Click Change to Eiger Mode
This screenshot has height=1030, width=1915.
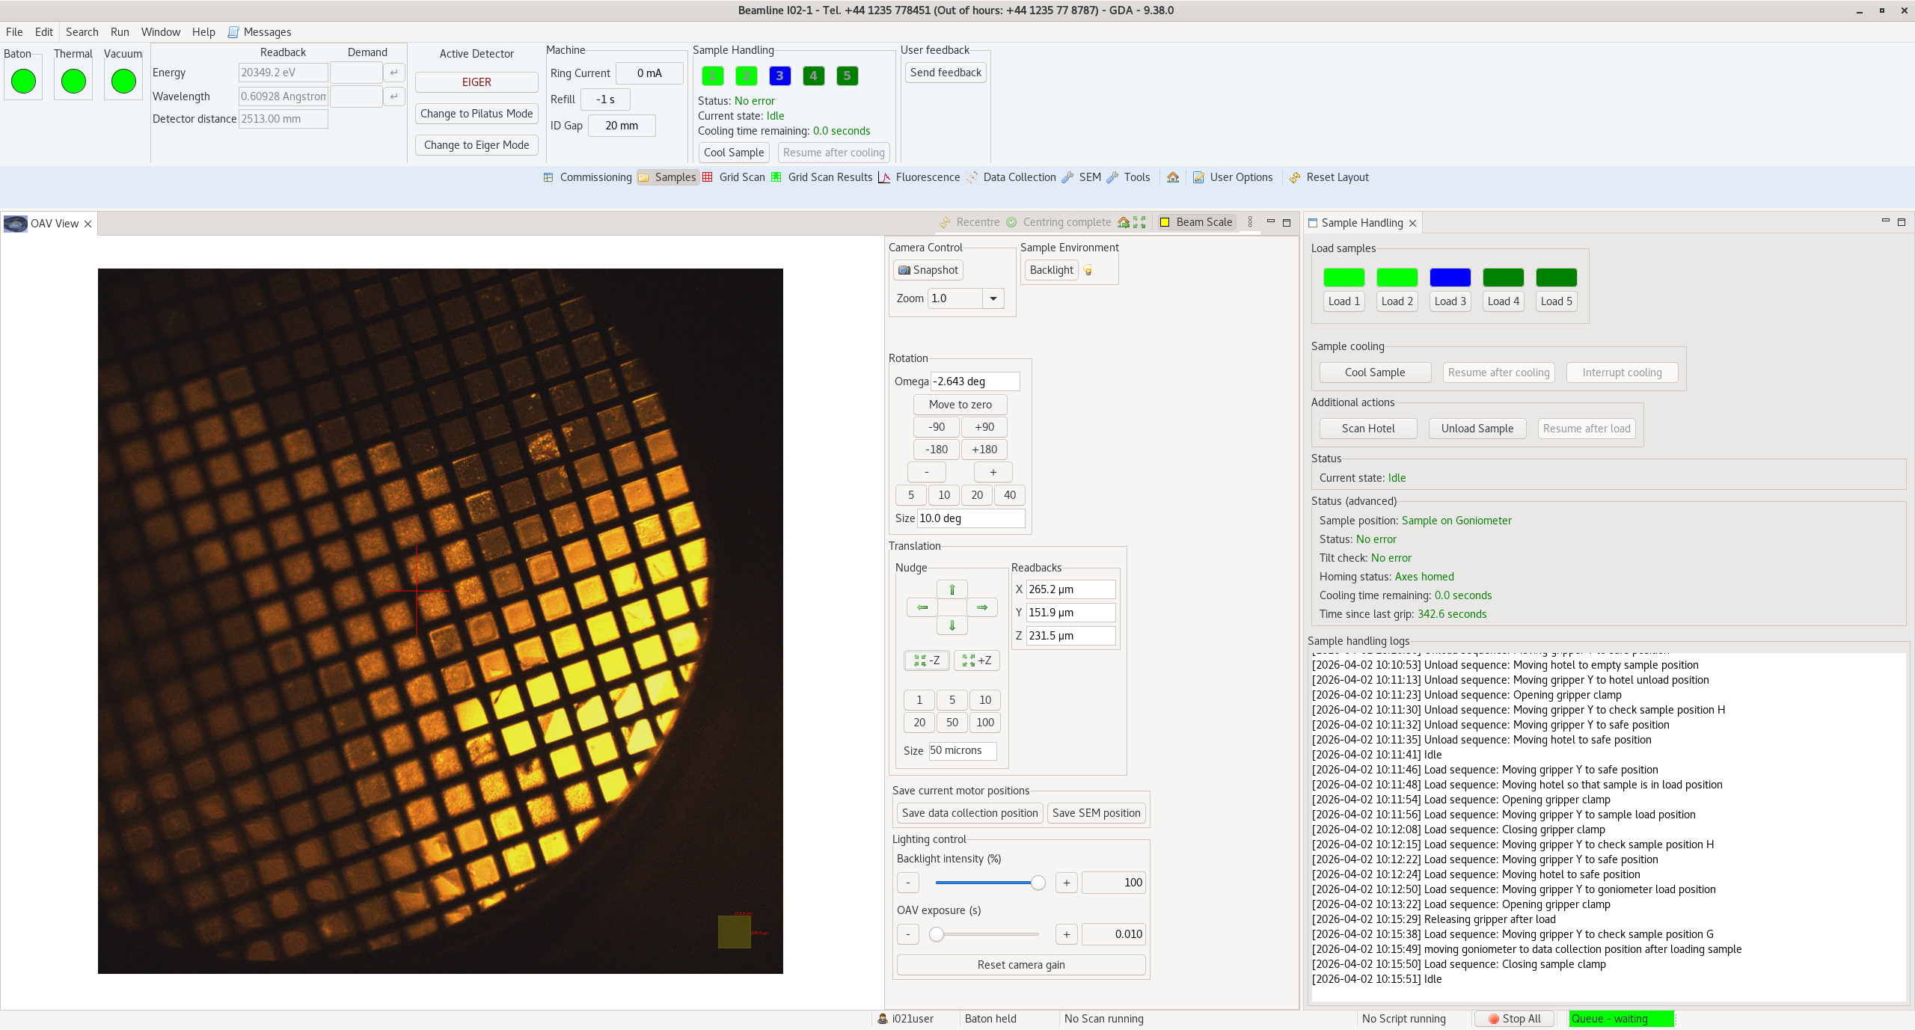[477, 145]
